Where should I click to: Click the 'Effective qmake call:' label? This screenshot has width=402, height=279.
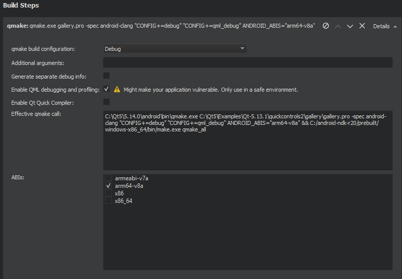[36, 114]
